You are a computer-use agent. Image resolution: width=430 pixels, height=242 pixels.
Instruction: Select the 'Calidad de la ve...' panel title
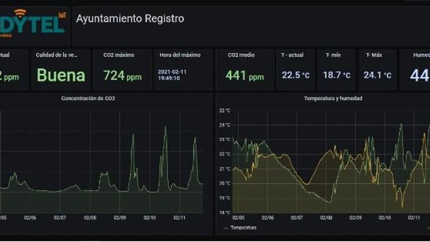[57, 55]
